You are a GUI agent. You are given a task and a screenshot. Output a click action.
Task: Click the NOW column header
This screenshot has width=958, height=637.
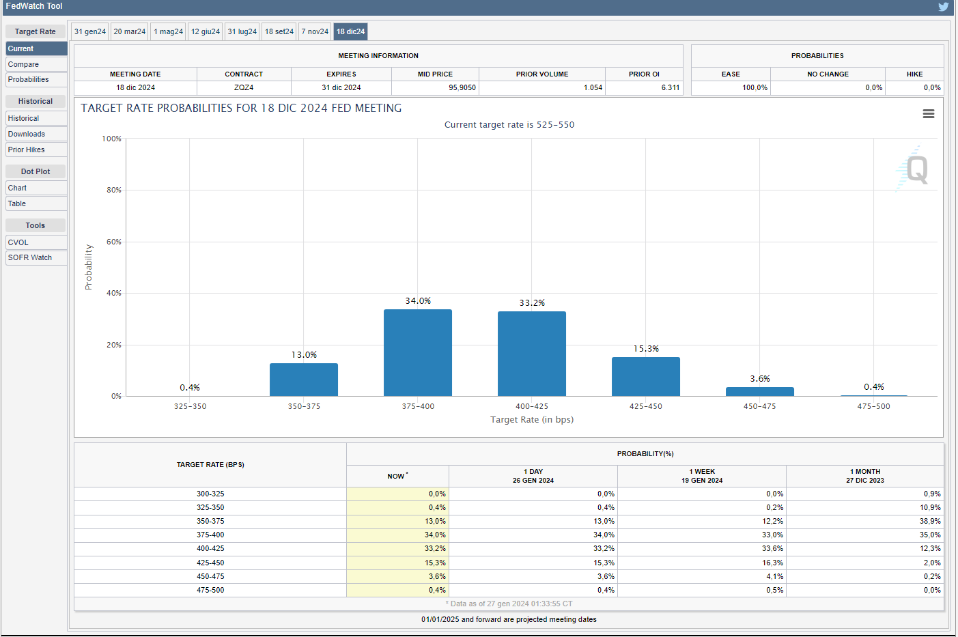(x=397, y=476)
